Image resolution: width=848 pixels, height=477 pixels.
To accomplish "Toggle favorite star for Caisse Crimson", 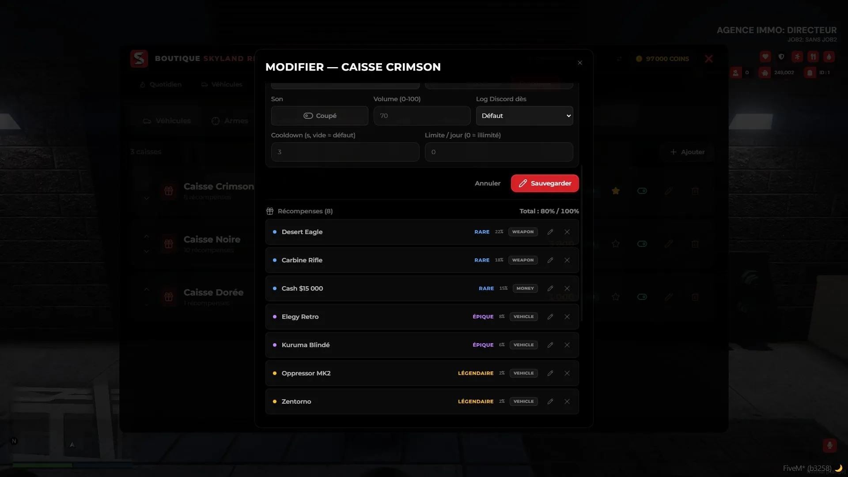I will point(616,191).
